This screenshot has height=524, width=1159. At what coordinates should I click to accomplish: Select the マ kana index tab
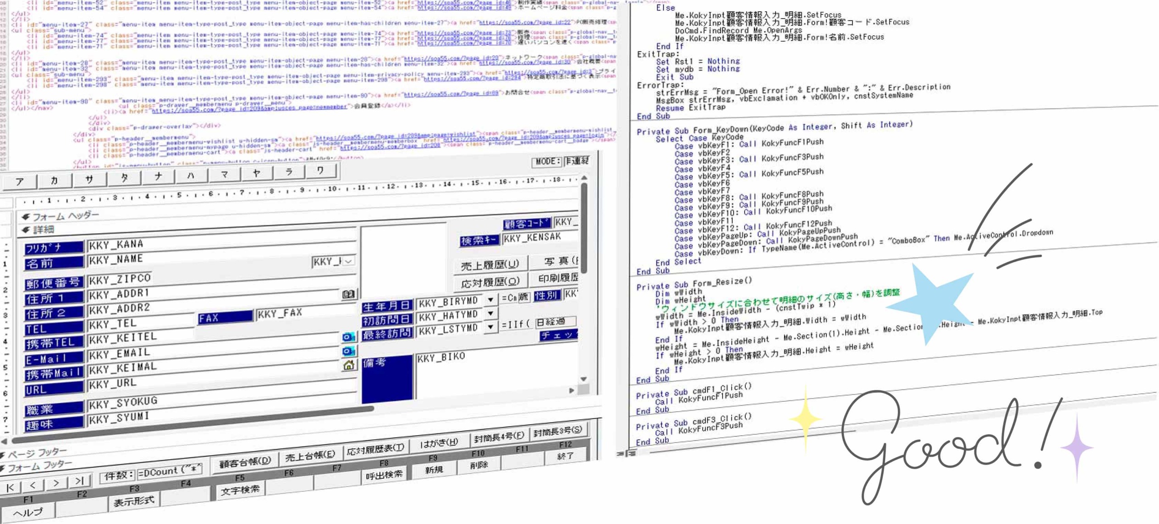[224, 174]
